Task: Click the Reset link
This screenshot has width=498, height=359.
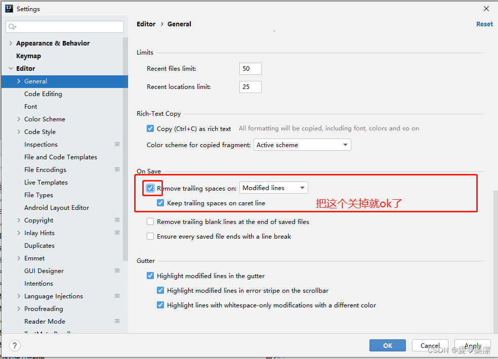Action: (x=484, y=24)
